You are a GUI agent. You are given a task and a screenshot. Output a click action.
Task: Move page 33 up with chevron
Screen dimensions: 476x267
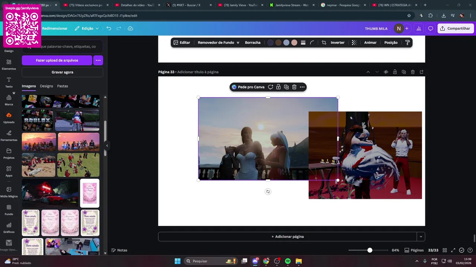coord(368,72)
